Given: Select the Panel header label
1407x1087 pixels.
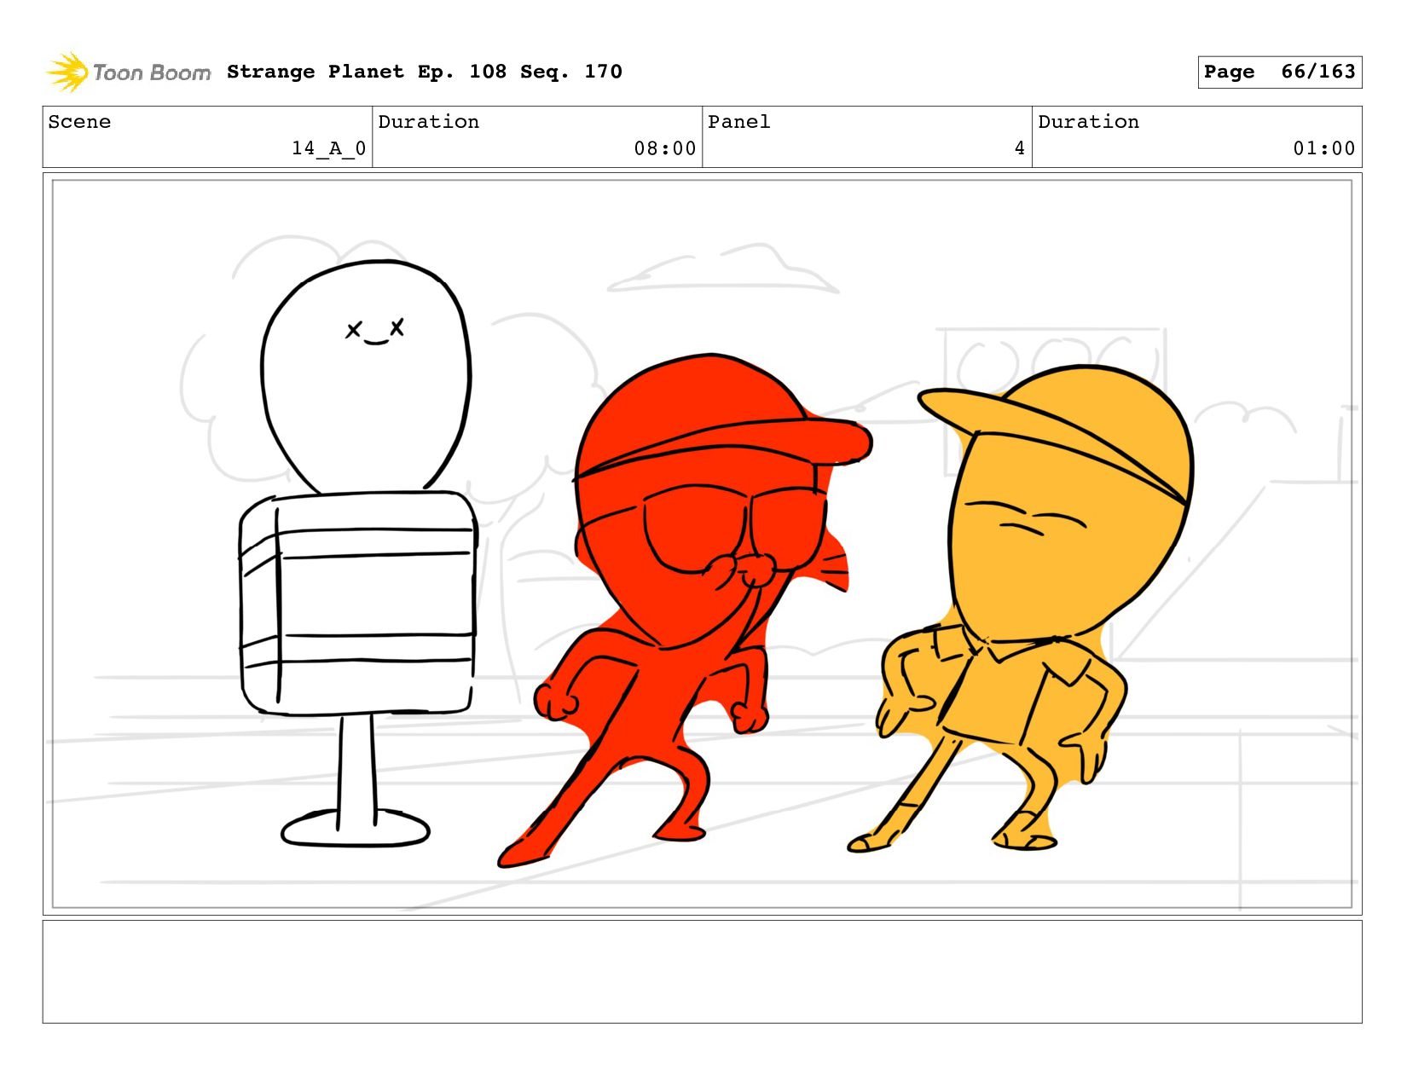Looking at the screenshot, I should point(738,122).
